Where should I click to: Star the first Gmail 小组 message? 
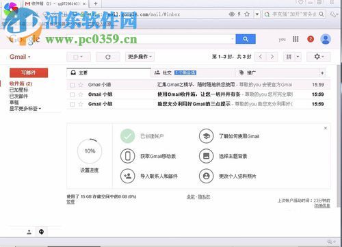[x=81, y=85]
